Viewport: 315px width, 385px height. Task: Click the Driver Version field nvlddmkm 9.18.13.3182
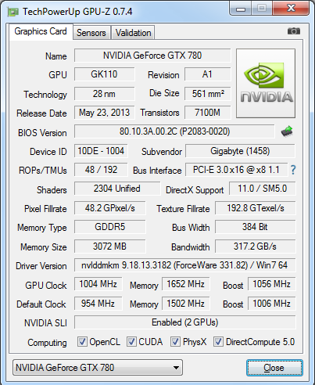(x=185, y=265)
